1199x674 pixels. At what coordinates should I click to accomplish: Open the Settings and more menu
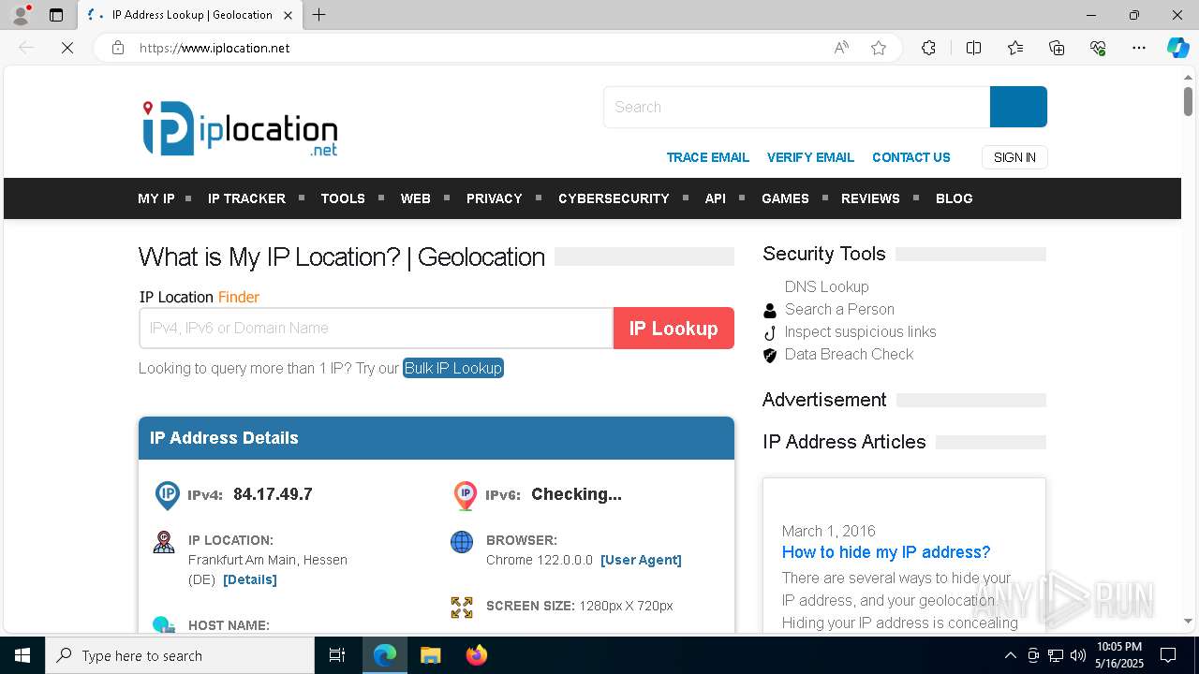(1139, 48)
